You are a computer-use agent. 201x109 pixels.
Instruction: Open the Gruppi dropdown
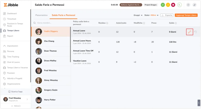[138, 15]
